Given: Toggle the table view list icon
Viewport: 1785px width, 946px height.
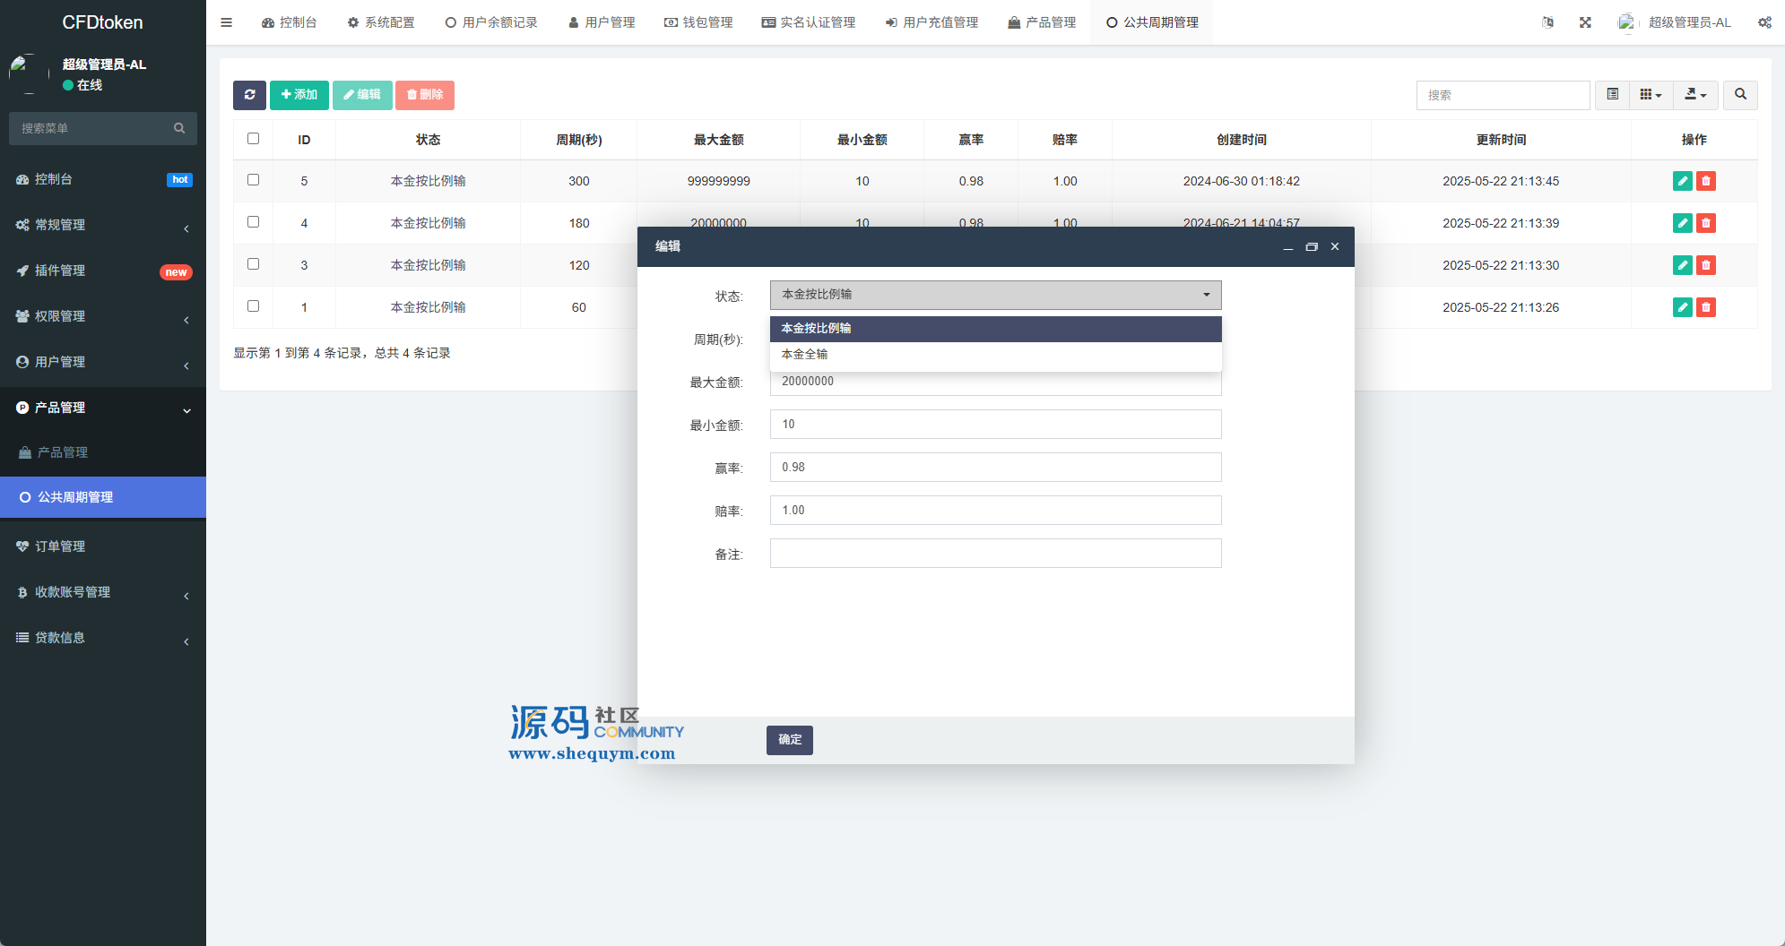Looking at the screenshot, I should tap(1612, 95).
